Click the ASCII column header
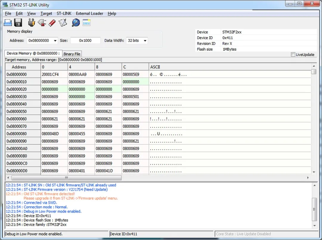The image size is (322, 240). (230, 67)
